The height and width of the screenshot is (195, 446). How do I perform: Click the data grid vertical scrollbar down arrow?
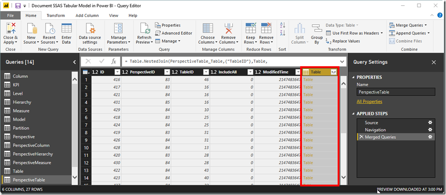click(x=343, y=177)
